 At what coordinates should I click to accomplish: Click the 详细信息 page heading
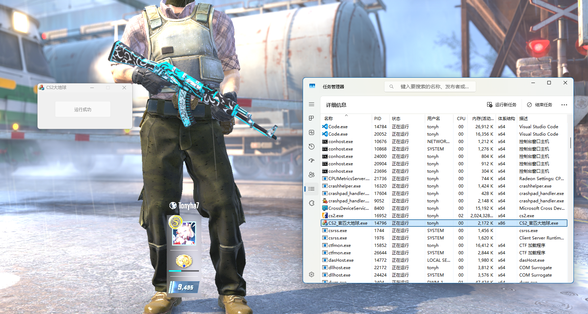pos(336,105)
